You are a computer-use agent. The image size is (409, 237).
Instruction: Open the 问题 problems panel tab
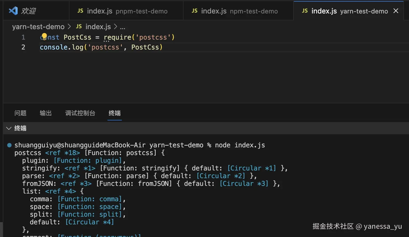(20, 113)
